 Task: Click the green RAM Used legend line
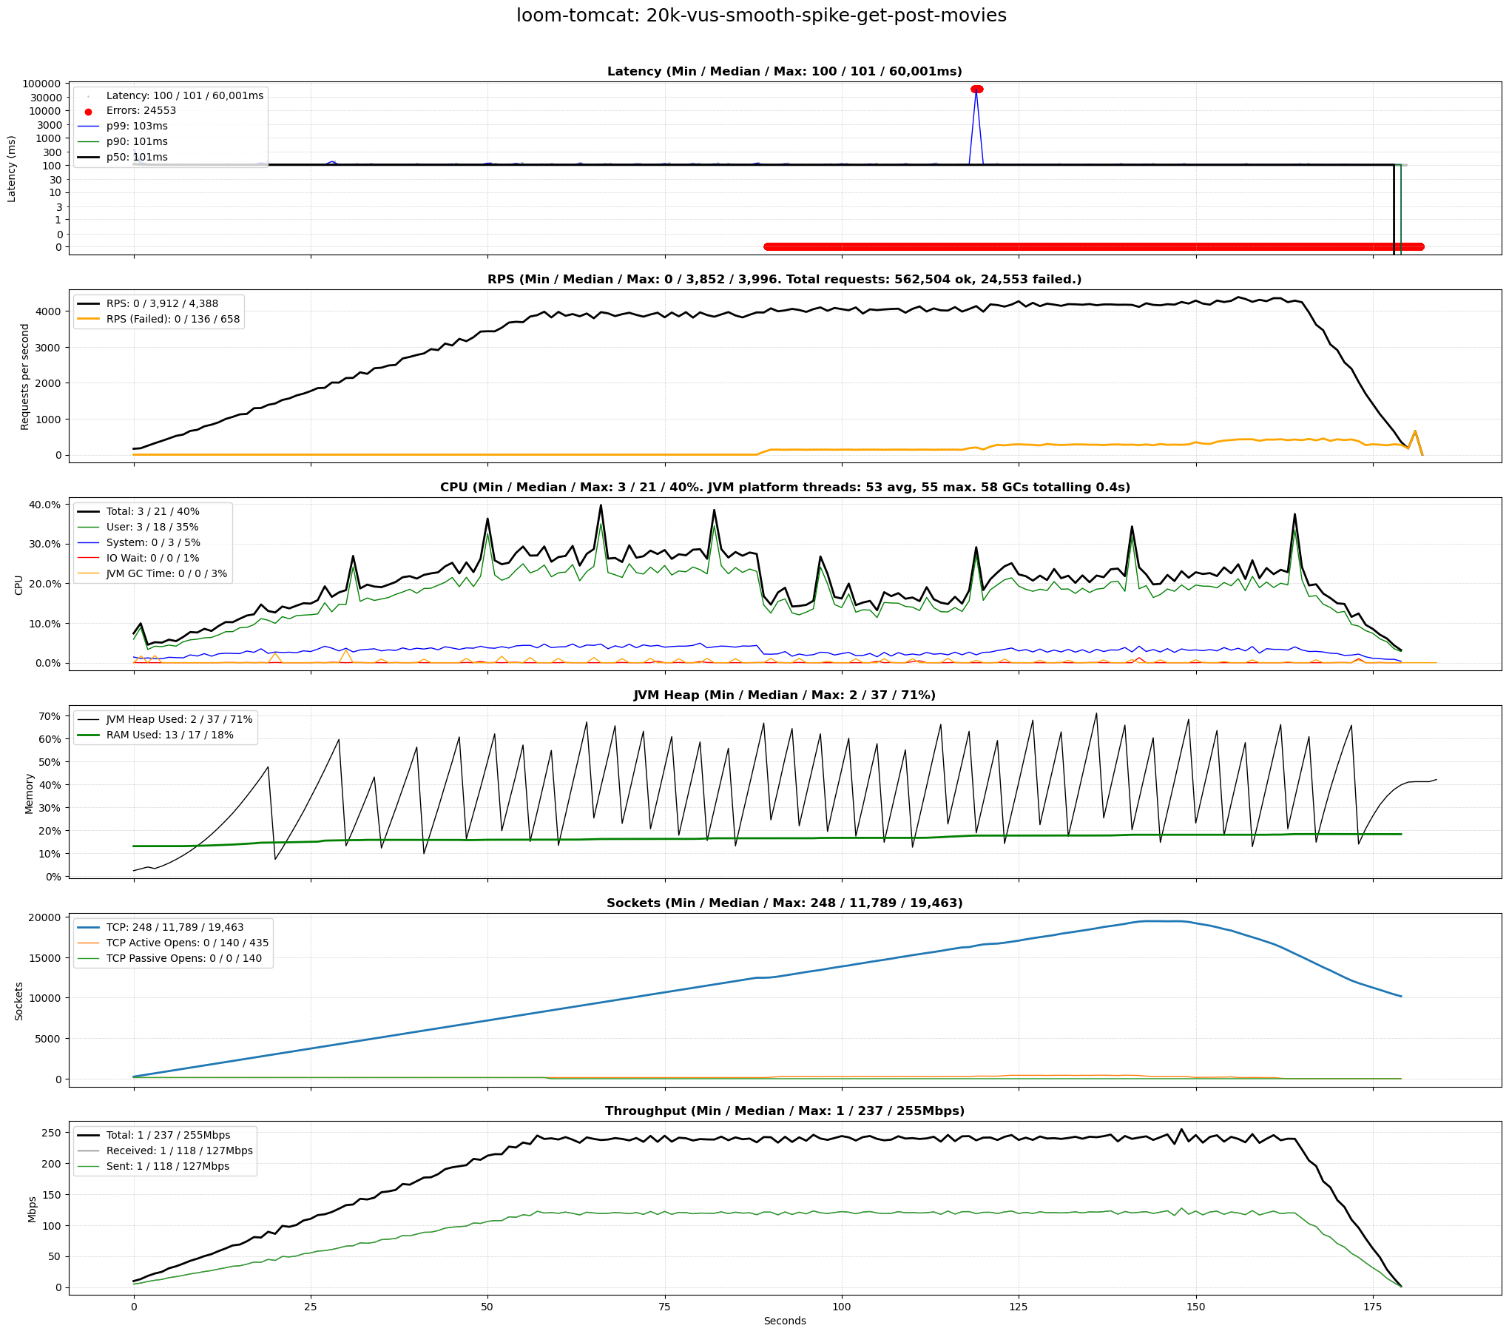pyautogui.click(x=88, y=735)
